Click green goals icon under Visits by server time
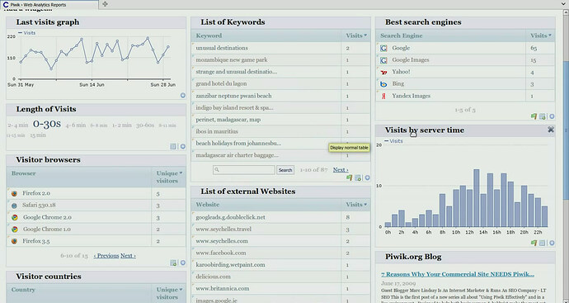This screenshot has height=303, width=569. 534,243
